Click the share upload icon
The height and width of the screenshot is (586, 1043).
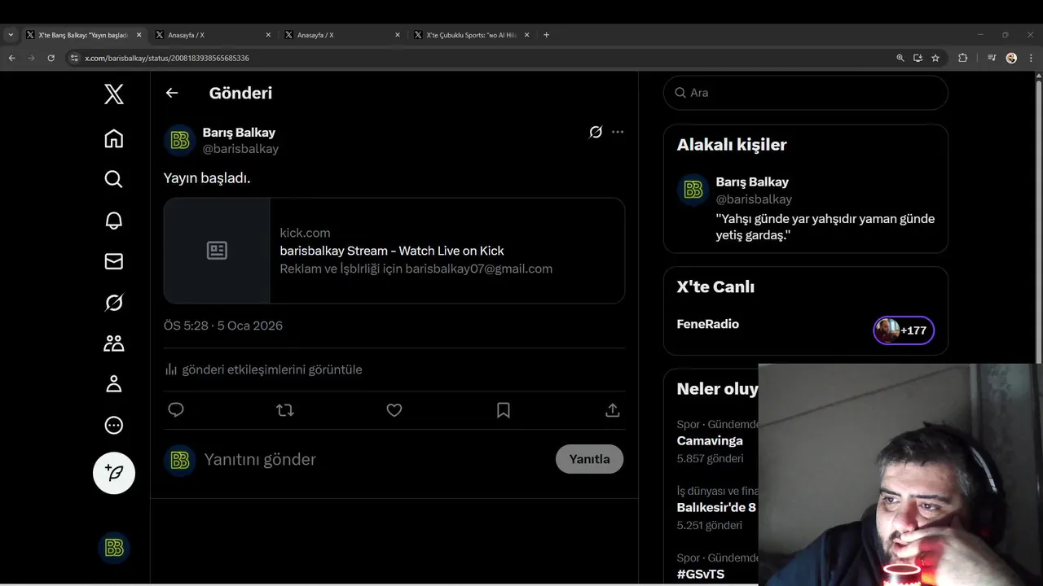[613, 410]
